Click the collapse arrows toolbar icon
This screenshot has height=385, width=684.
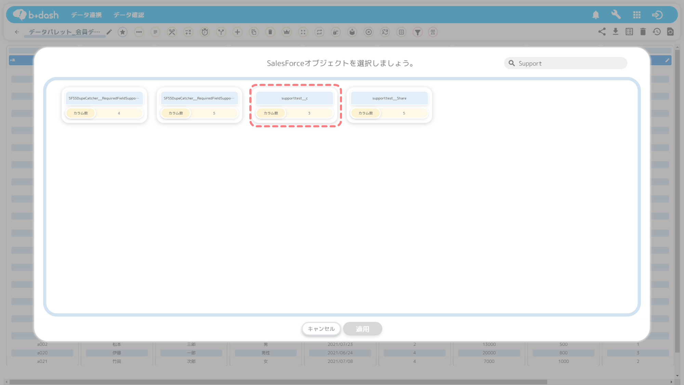(x=303, y=32)
